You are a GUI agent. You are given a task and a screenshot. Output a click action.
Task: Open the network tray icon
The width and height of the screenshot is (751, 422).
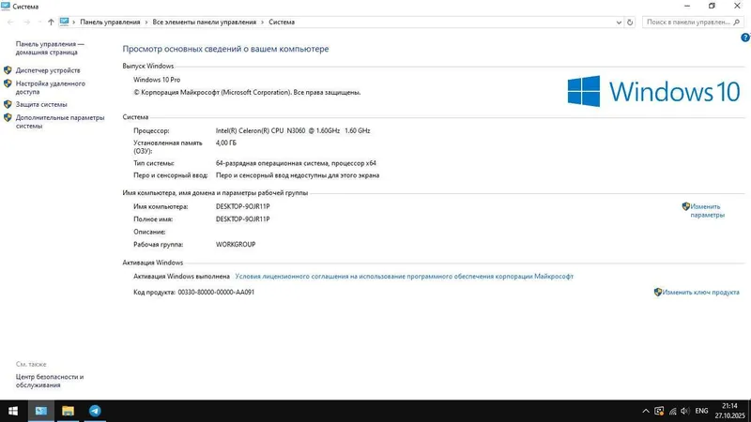(x=672, y=411)
